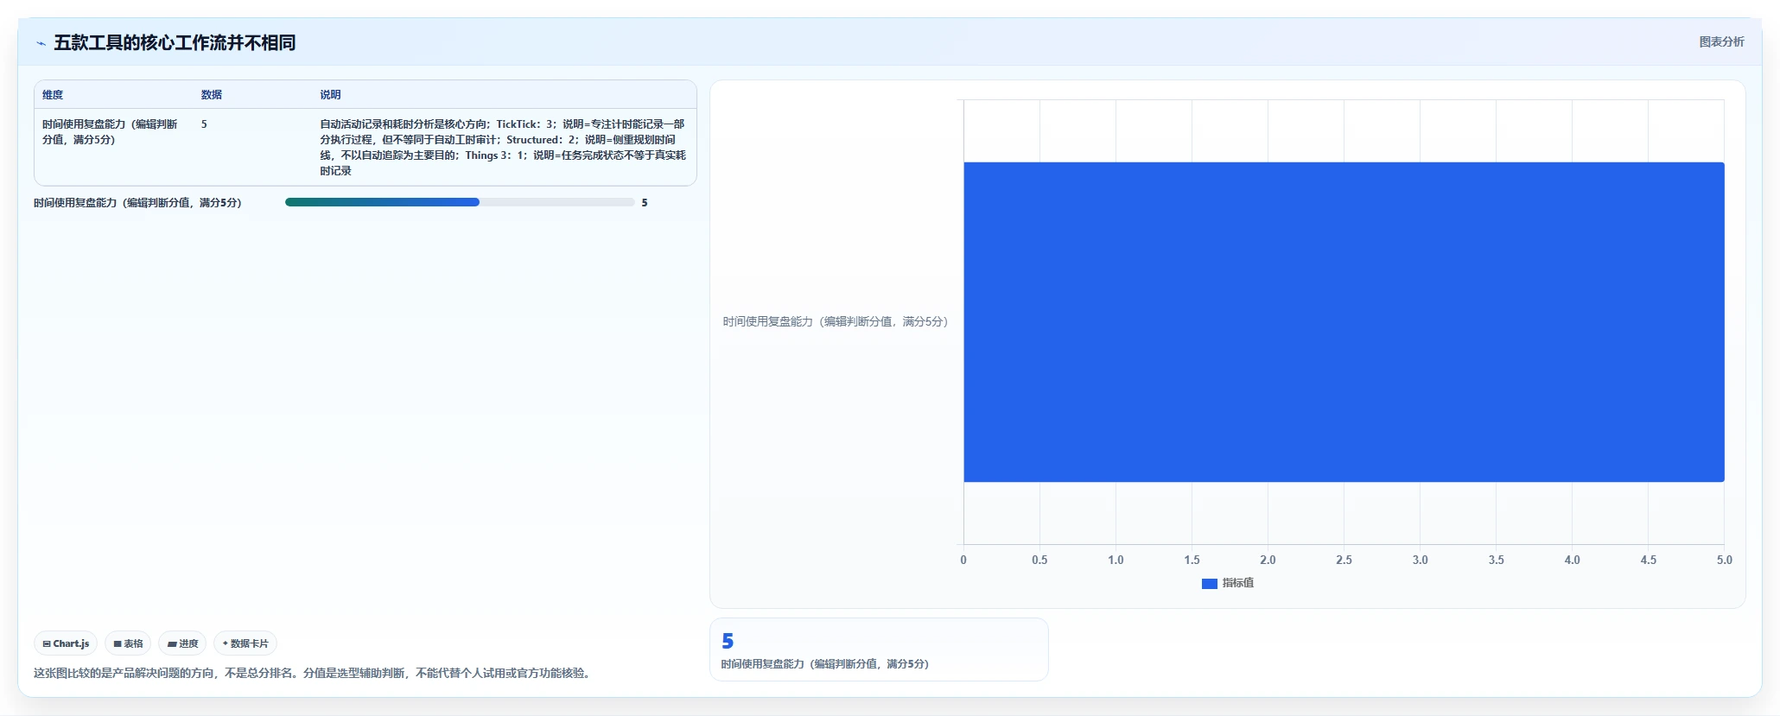Screen dimensions: 1780x716
Task: Click the x-axis tick label 5.0
Action: [x=1724, y=560]
